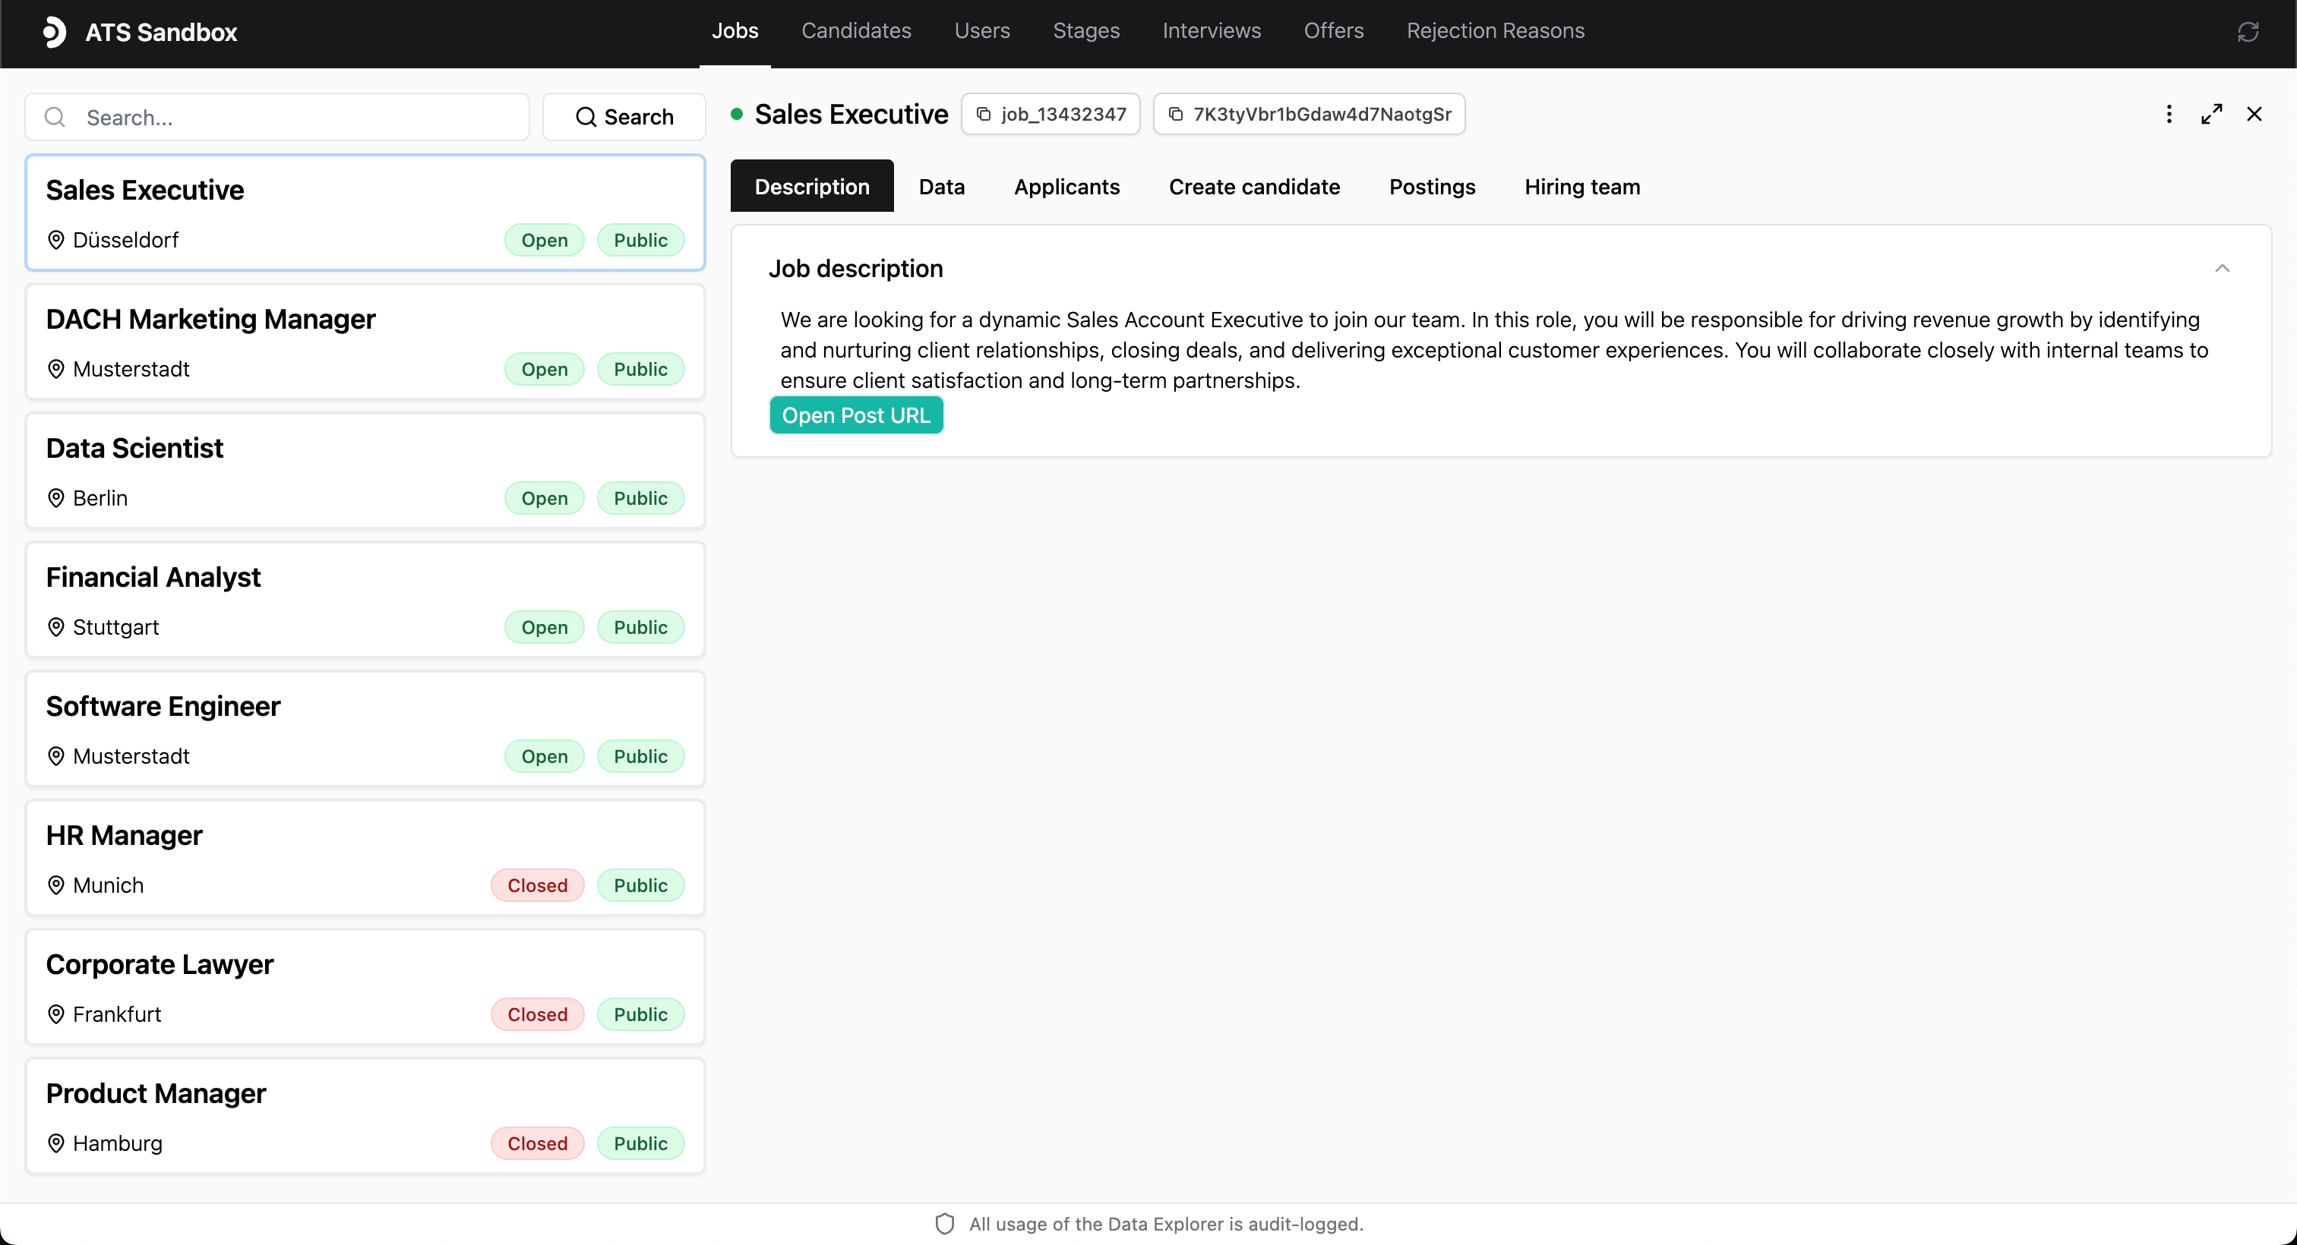This screenshot has width=2297, height=1245.
Task: Switch to the Users nav tab
Action: tap(981, 31)
